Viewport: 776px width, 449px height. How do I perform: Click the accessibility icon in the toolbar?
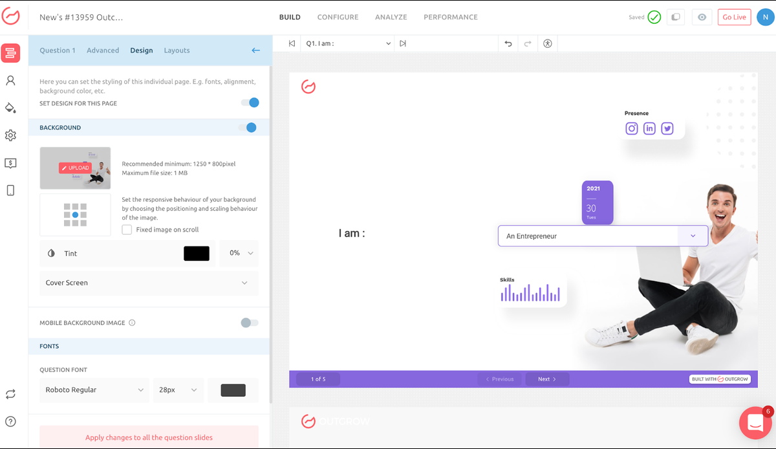548,43
